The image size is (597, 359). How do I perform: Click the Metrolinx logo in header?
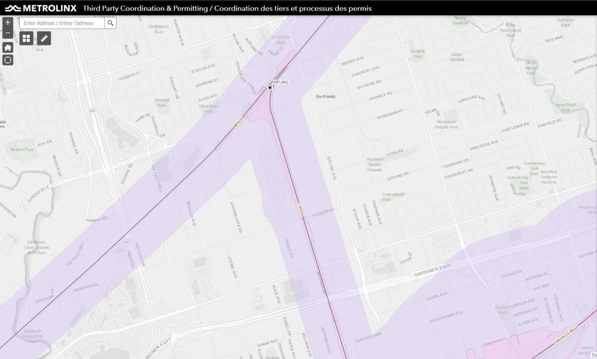(41, 8)
